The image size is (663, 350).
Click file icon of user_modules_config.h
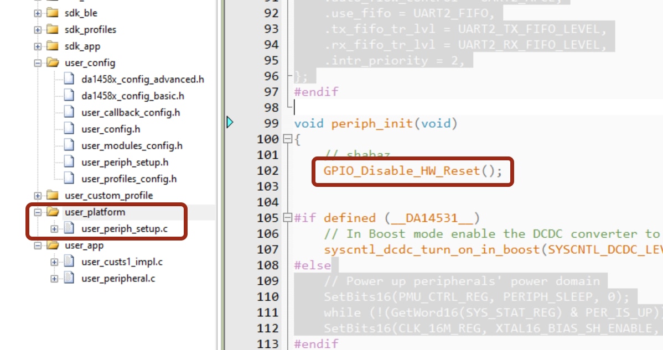(69, 145)
